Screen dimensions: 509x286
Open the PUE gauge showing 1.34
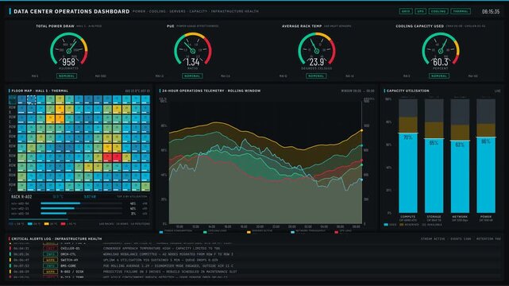[193, 52]
